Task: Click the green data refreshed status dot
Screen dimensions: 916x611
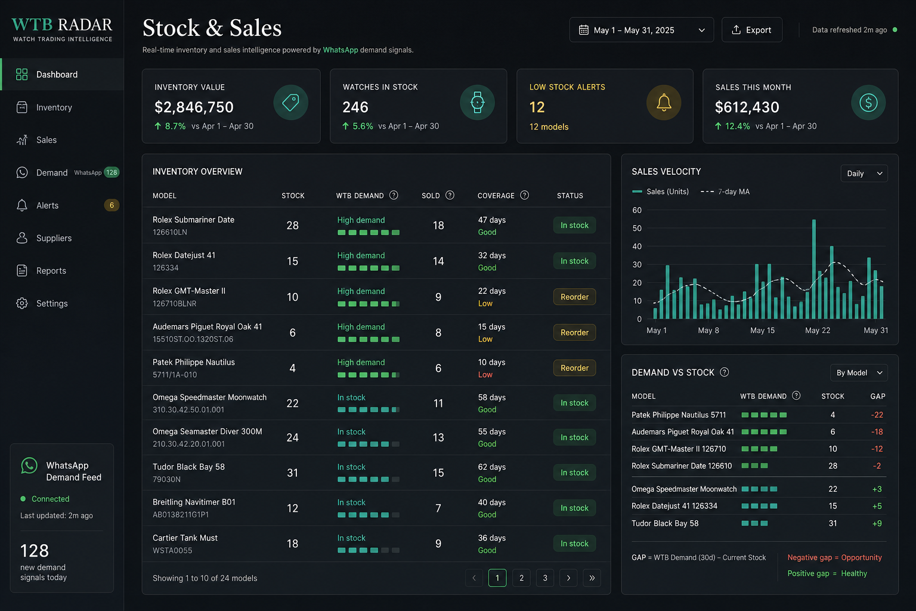Action: click(x=895, y=30)
